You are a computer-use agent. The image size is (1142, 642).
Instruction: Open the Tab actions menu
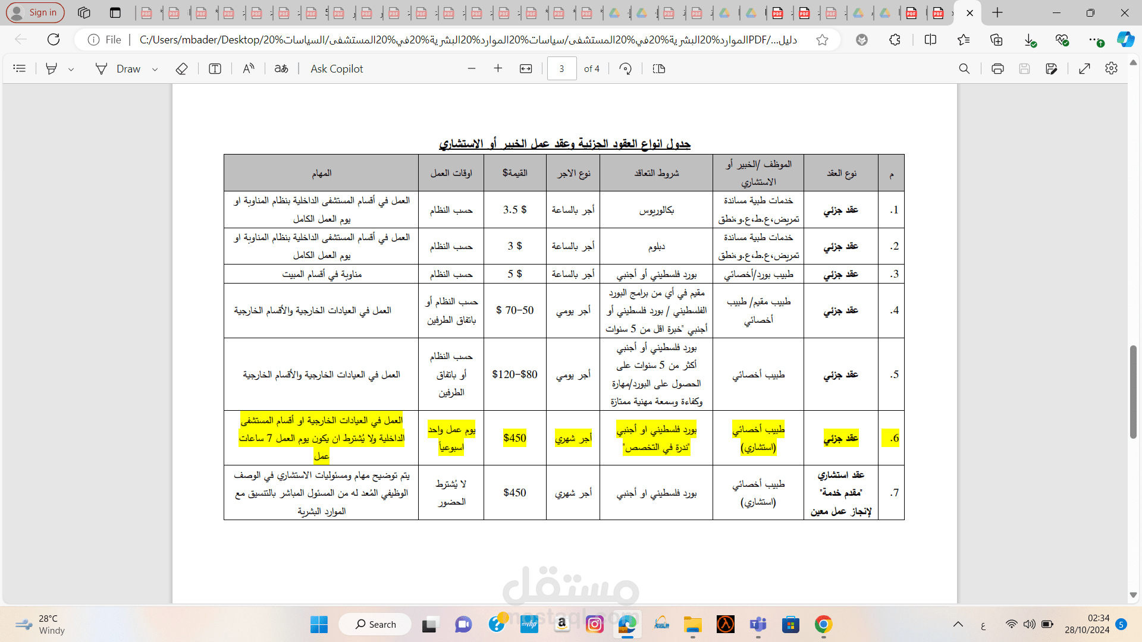point(115,12)
